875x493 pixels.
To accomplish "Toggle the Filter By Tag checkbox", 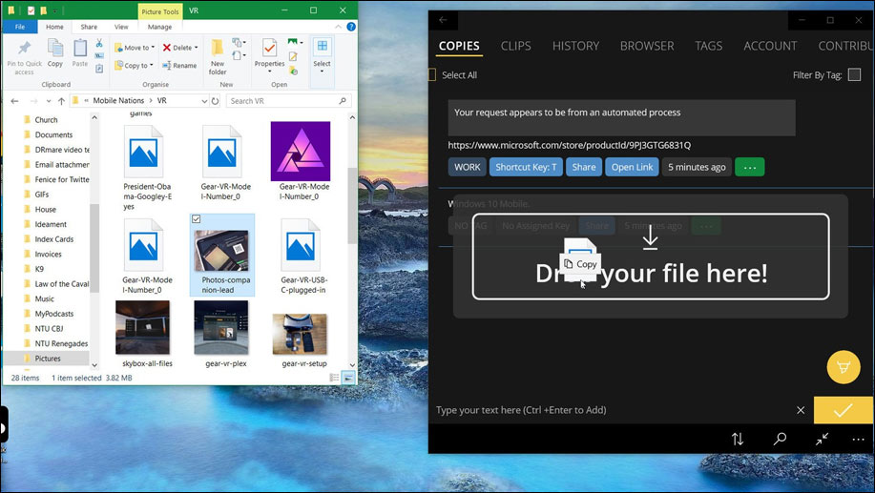I will [854, 74].
